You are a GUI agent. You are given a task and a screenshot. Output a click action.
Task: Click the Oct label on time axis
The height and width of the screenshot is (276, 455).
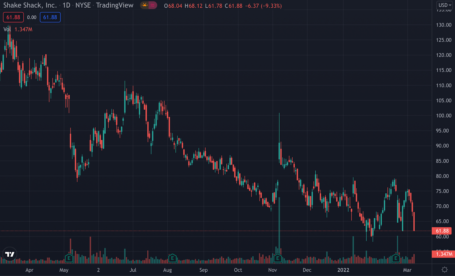click(x=238, y=270)
